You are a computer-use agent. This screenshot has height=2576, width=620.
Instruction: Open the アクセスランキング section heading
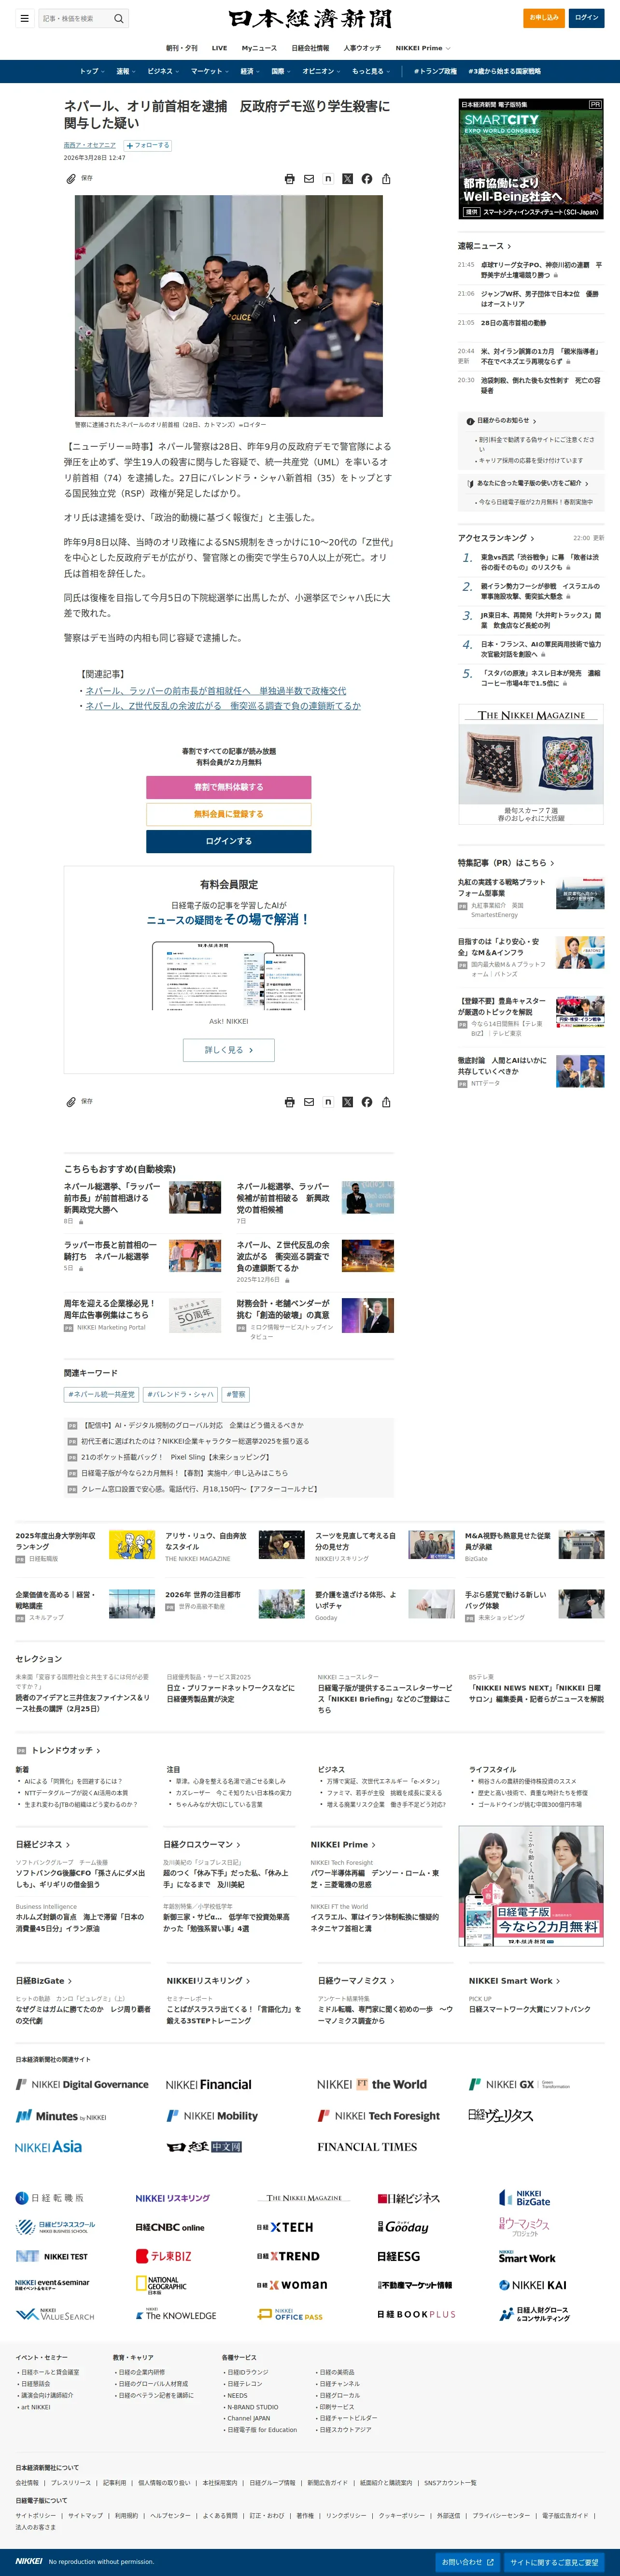tap(496, 538)
